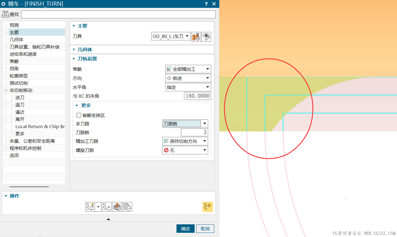The image size is (397, 237).
Task: Select 进给率和速度 in the left list
Action: coord(24,54)
